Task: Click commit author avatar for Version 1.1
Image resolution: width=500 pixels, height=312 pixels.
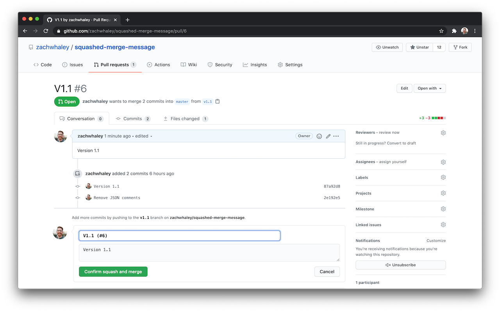Action: (x=89, y=186)
